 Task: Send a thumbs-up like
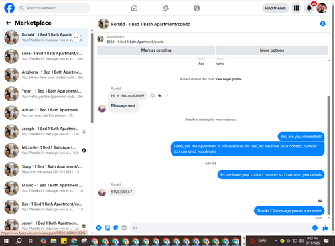point(325,228)
